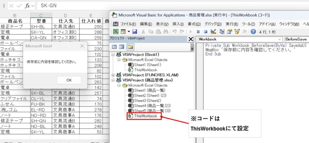Viewport: 309px width, 143px height.
Task: Open the dropdown arrow beside Insert UserForm
Action: pos(129,32)
